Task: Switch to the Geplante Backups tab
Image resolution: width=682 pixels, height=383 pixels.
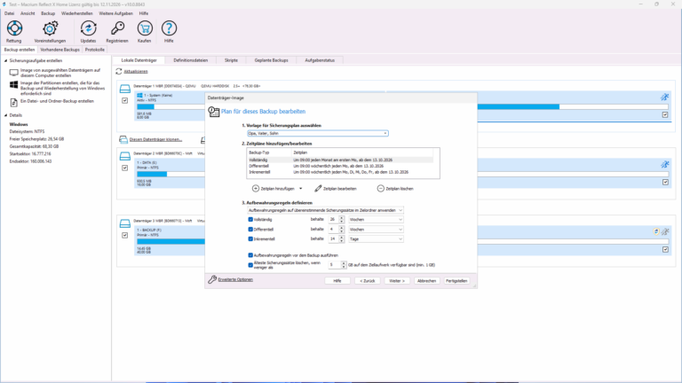Action: (272, 60)
